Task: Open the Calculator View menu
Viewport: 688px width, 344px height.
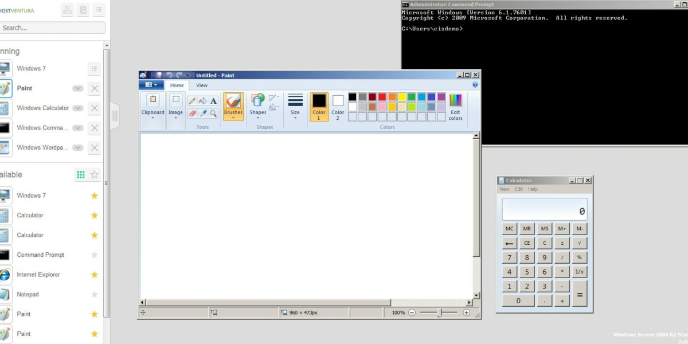Action: point(504,188)
